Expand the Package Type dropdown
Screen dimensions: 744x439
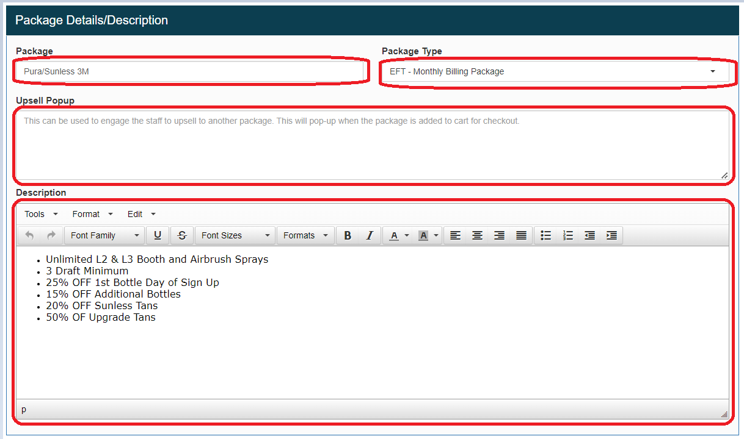(555, 71)
